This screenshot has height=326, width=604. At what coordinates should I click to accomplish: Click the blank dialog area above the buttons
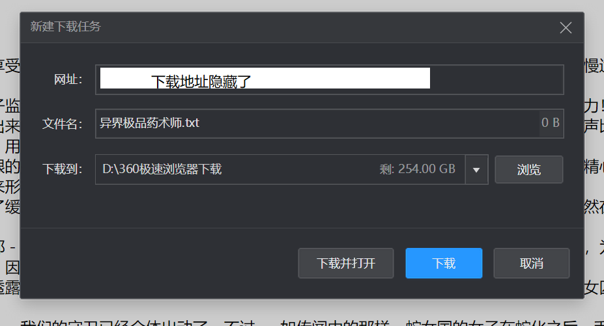[x=302, y=206]
